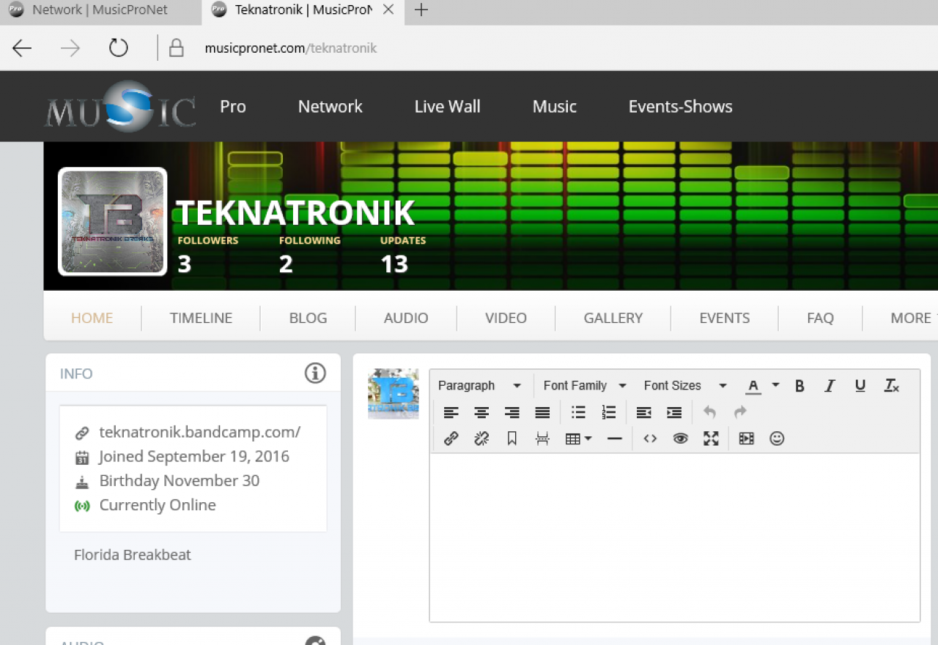938x645 pixels.
Task: Open the text color picker arrow
Action: click(775, 386)
